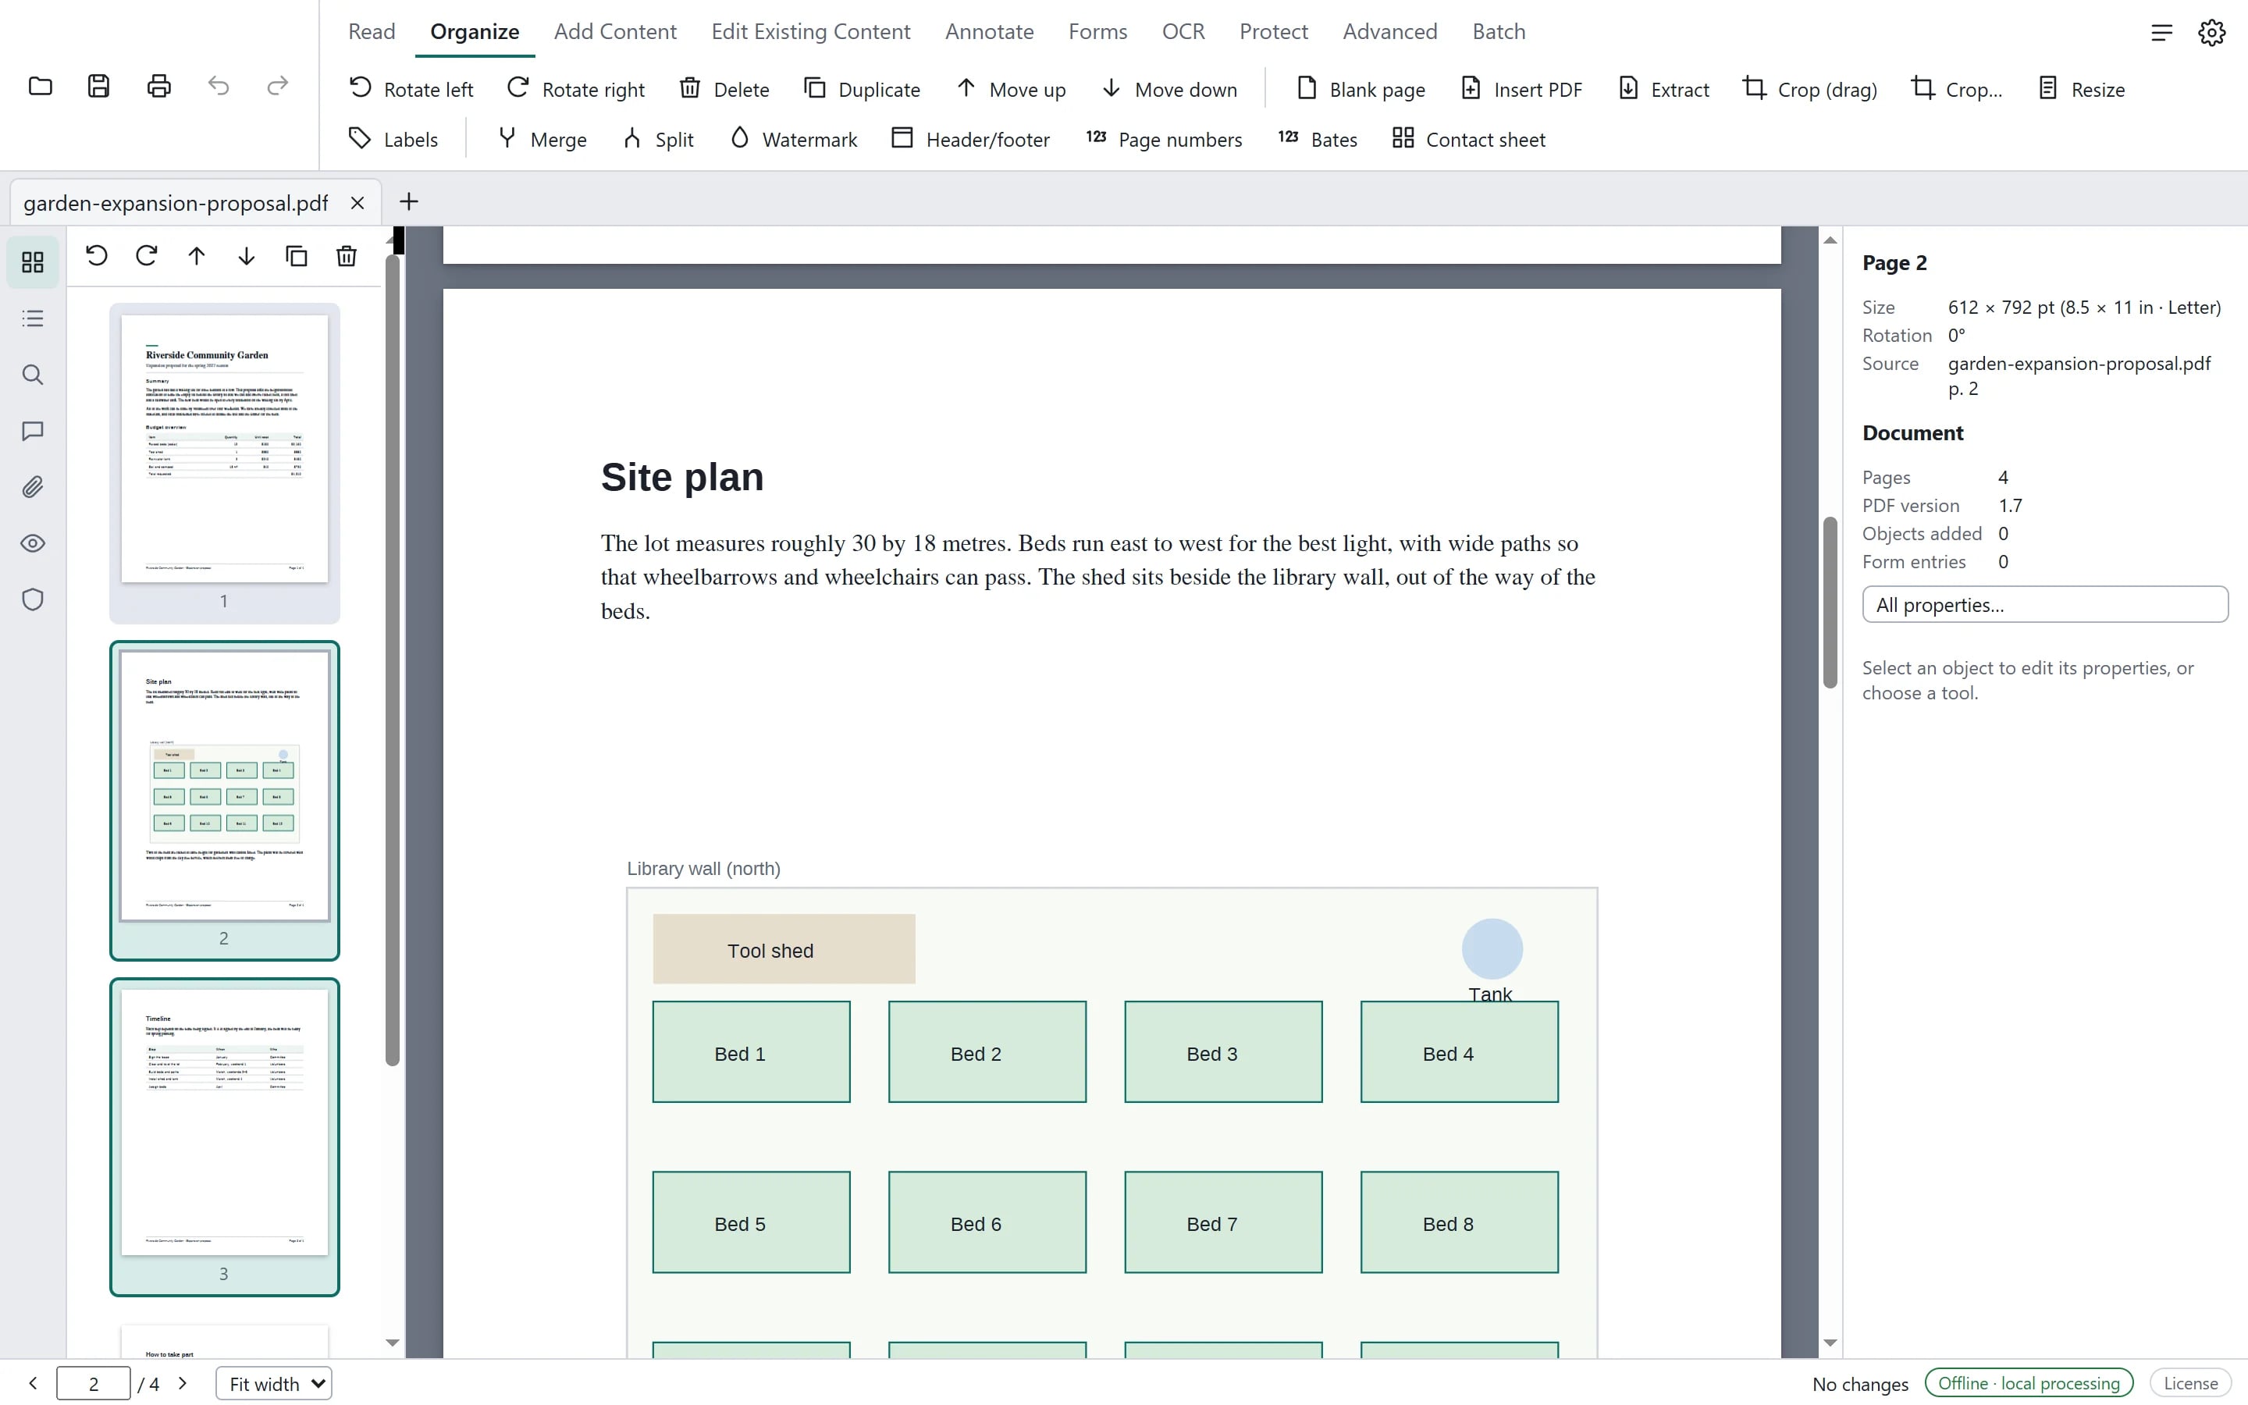Open the Annotate tab

[989, 31]
